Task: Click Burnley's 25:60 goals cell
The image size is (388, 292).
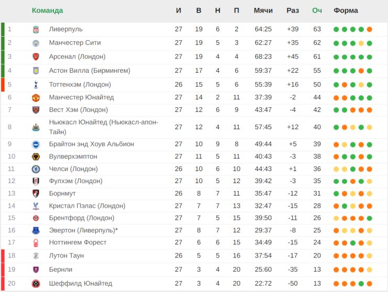Action: (x=263, y=269)
